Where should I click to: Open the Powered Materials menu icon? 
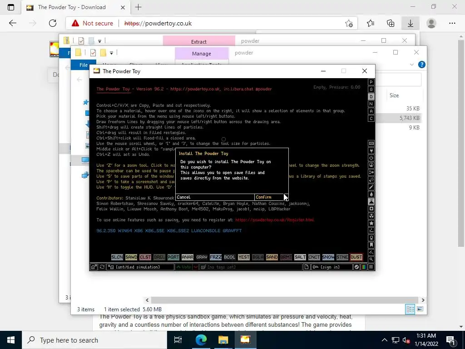(x=371, y=158)
